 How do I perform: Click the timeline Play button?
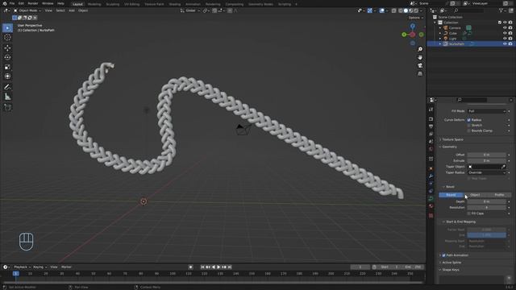[218, 267]
